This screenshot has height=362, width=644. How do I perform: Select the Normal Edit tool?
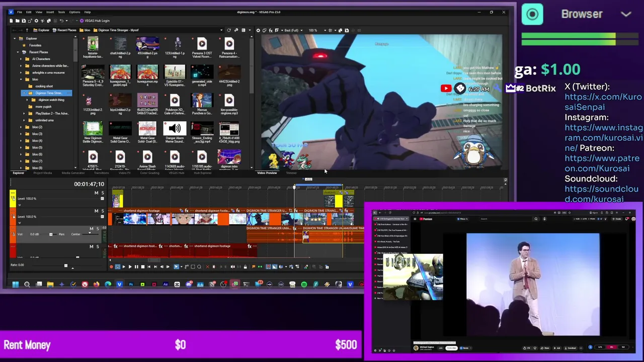176,267
